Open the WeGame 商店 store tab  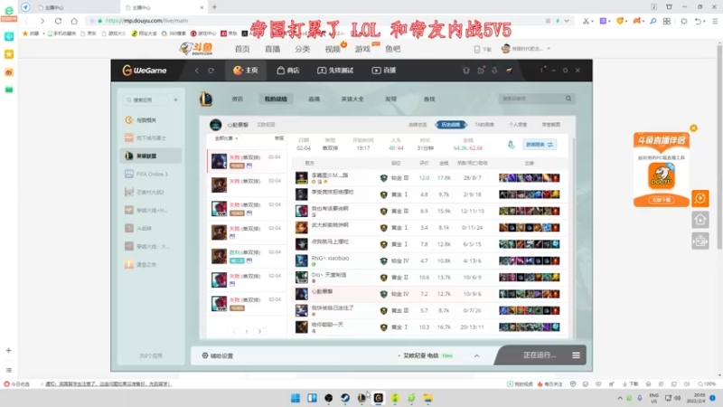point(287,71)
